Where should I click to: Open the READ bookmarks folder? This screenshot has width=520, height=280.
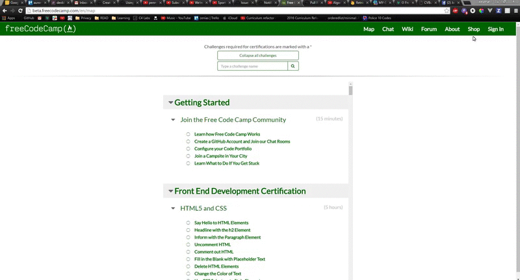[x=101, y=18]
